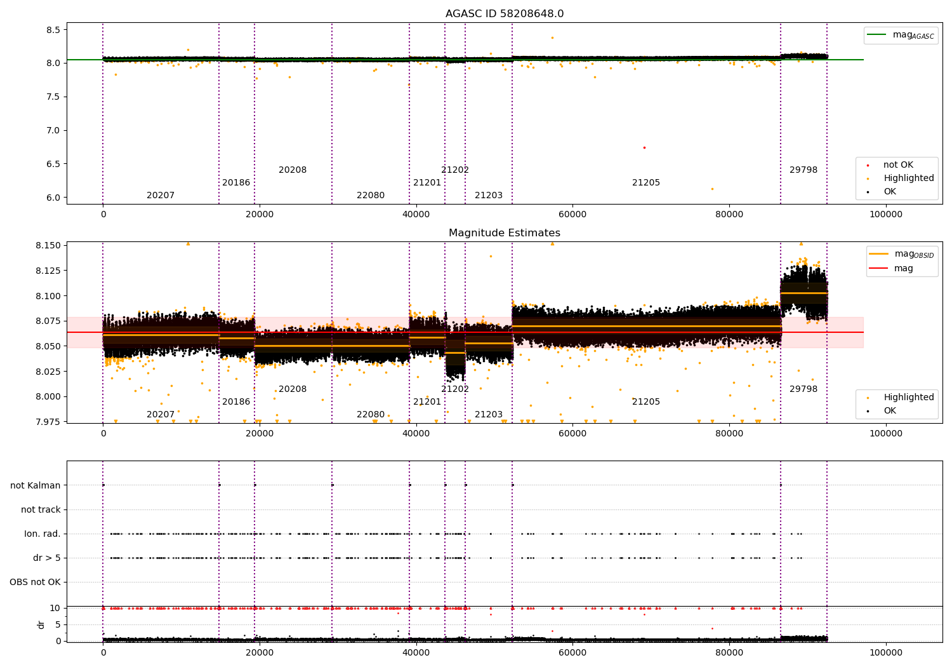Click the isolated red 'not OK' point in the top plot
Image resolution: width=952 pixels, height=667 pixels.
[644, 147]
